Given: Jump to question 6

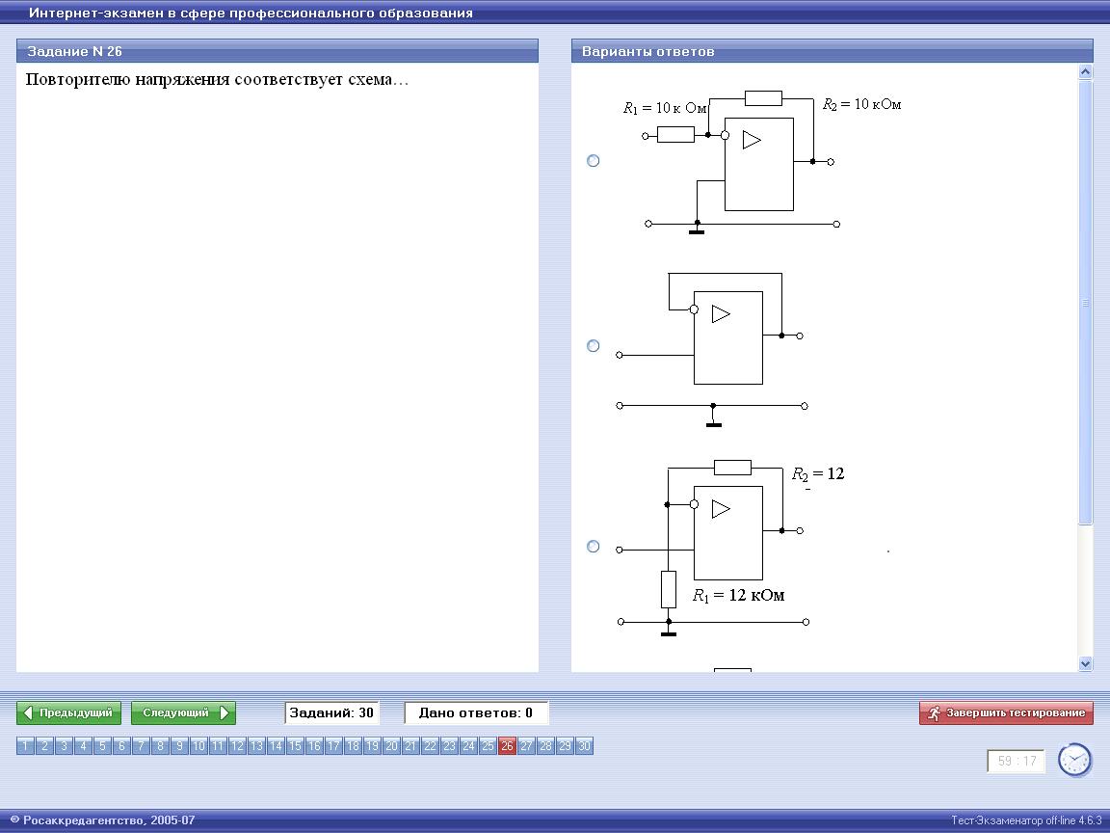Looking at the screenshot, I should pos(121,746).
